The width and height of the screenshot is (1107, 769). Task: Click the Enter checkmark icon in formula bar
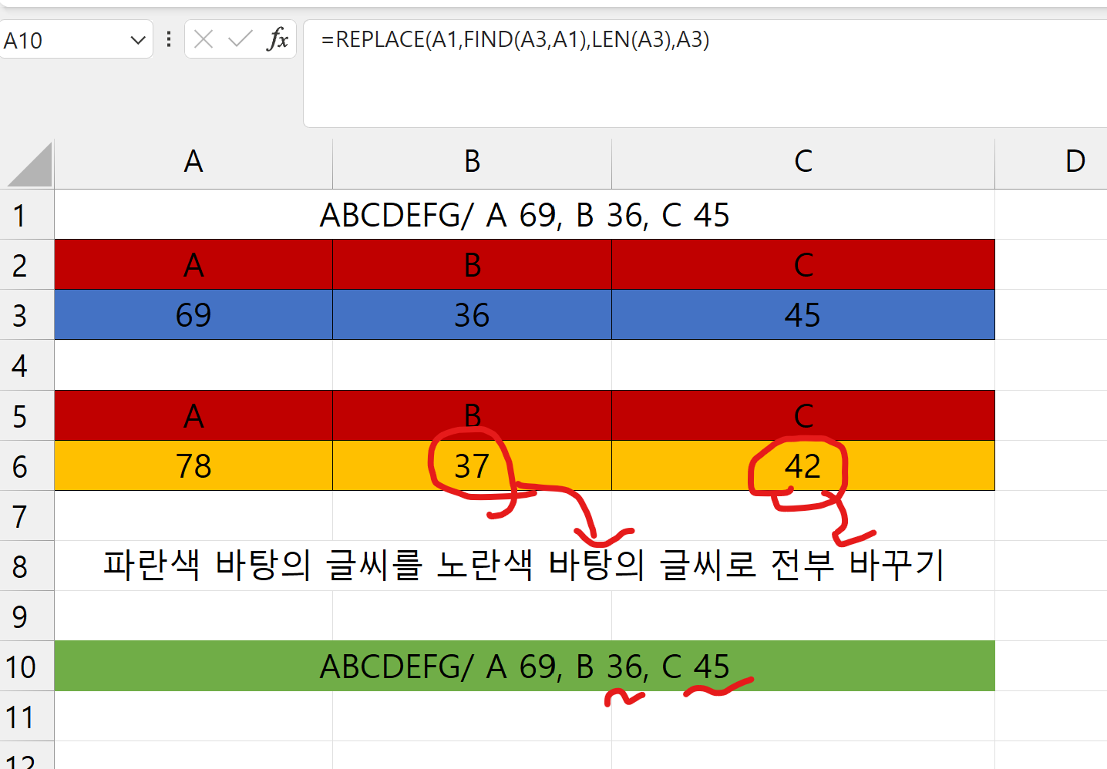(x=241, y=39)
